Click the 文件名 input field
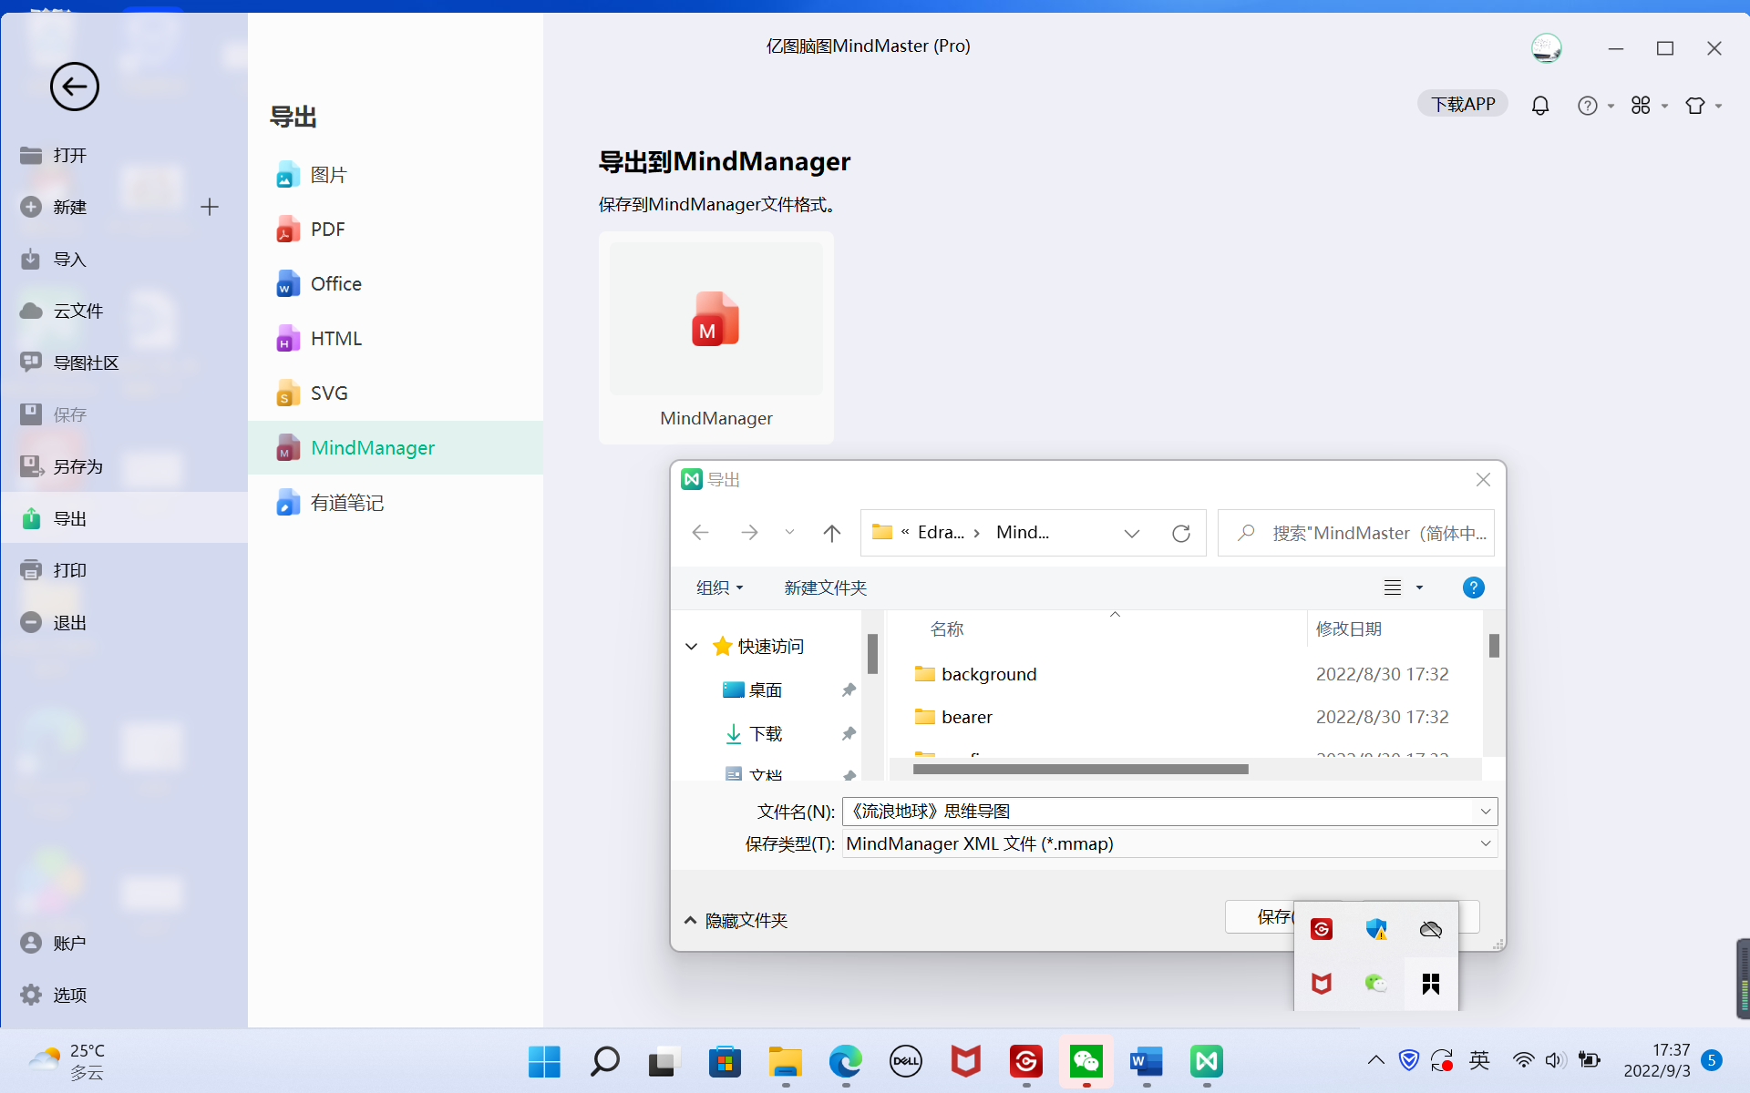This screenshot has width=1750, height=1093. [x=1169, y=810]
